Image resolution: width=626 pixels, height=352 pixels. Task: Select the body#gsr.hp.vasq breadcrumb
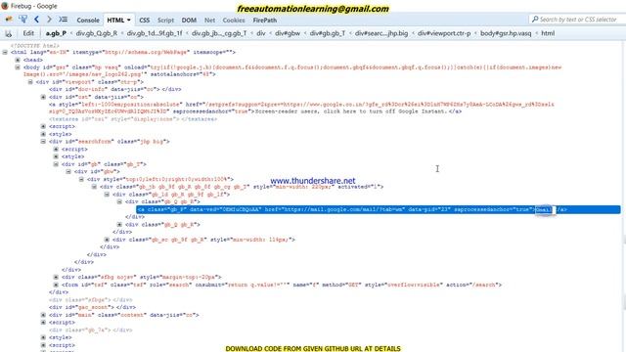(x=506, y=33)
